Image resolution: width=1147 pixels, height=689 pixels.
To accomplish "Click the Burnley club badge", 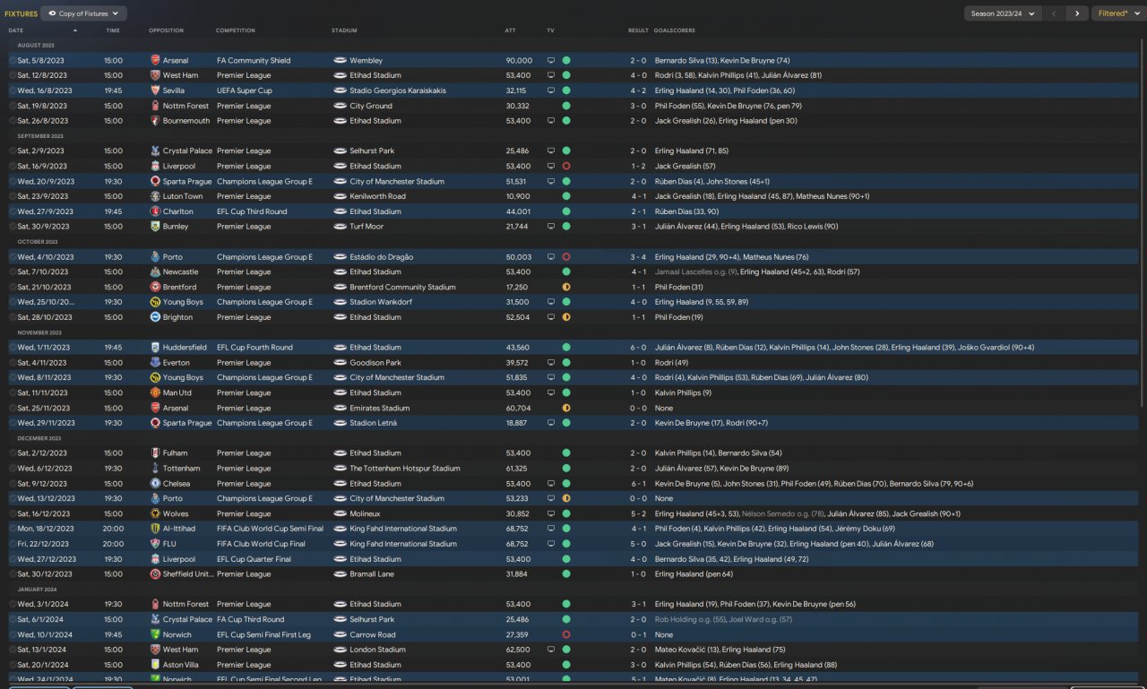I will point(155,227).
